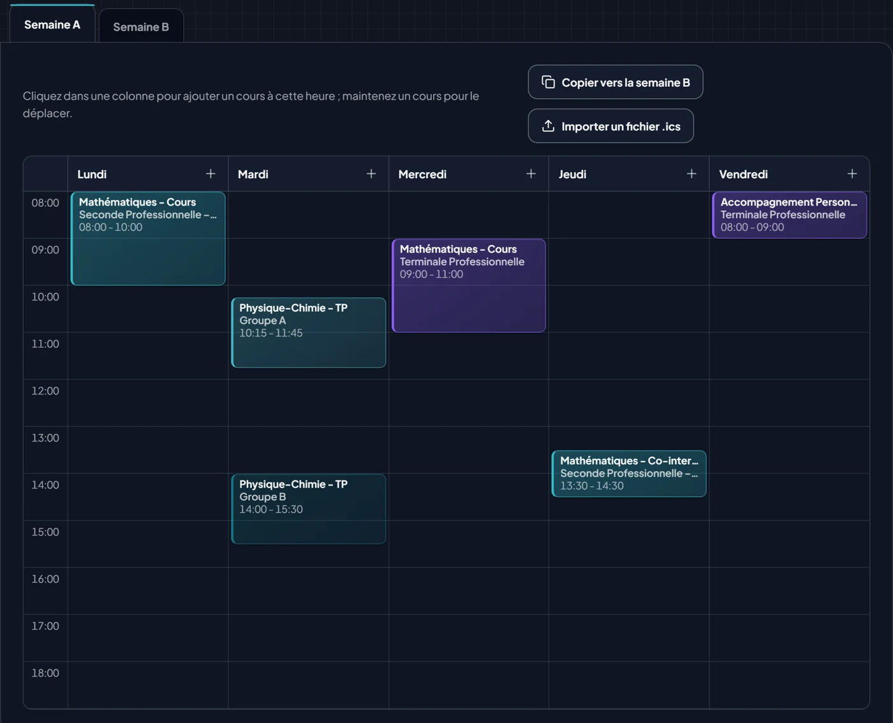Click the plus icon next to Jeudi
The width and height of the screenshot is (893, 723).
tap(691, 174)
